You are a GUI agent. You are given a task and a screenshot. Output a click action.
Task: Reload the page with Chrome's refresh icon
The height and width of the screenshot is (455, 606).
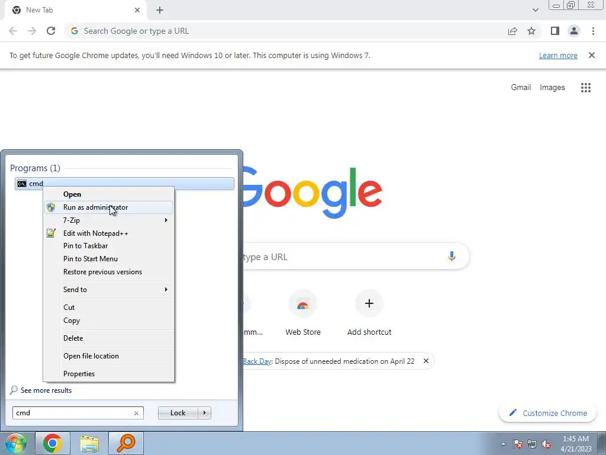point(51,31)
